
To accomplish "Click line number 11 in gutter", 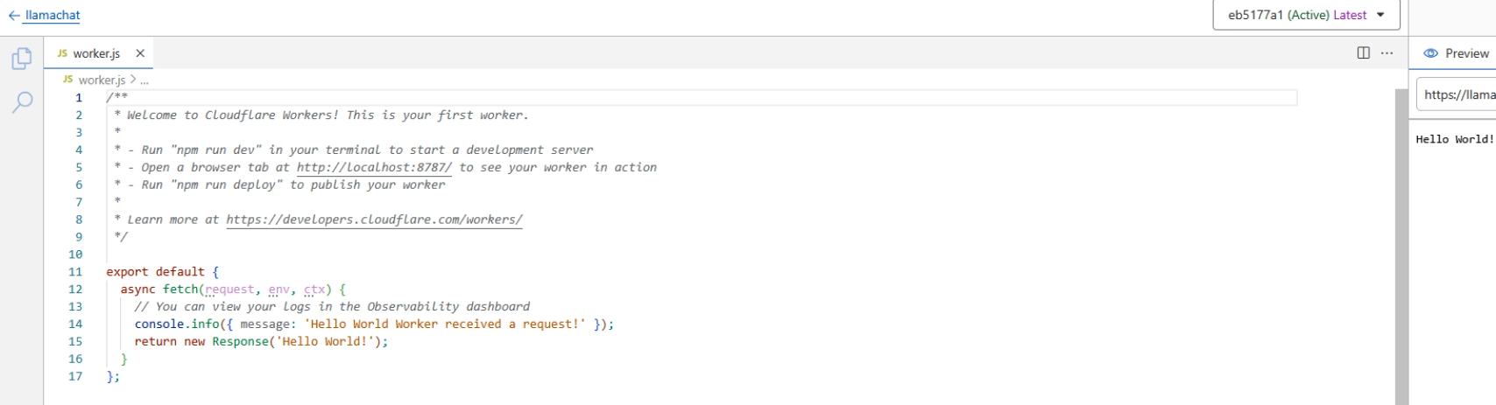I will 75,272.
